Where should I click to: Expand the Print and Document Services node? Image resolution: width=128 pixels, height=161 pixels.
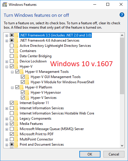(x=7, y=145)
